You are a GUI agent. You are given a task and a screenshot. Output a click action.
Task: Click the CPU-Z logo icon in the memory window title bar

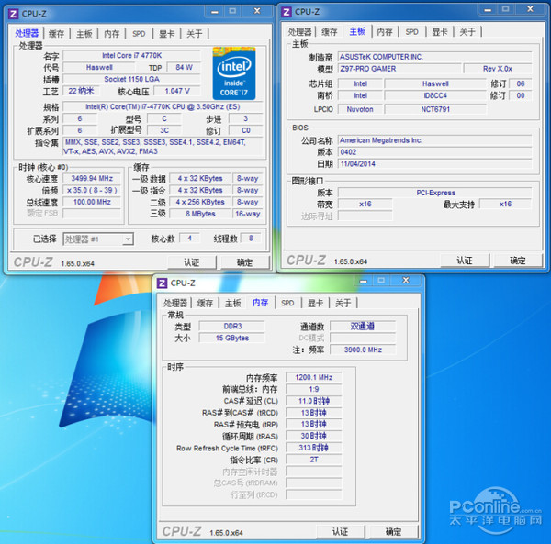(162, 283)
